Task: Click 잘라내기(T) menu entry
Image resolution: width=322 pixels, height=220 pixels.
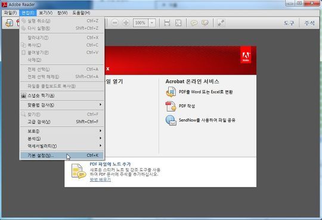Action: (x=62, y=38)
